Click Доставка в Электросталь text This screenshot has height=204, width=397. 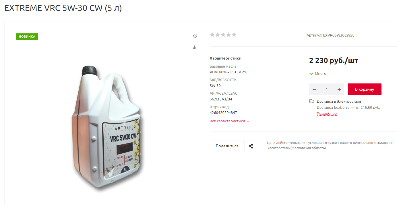pos(339,102)
